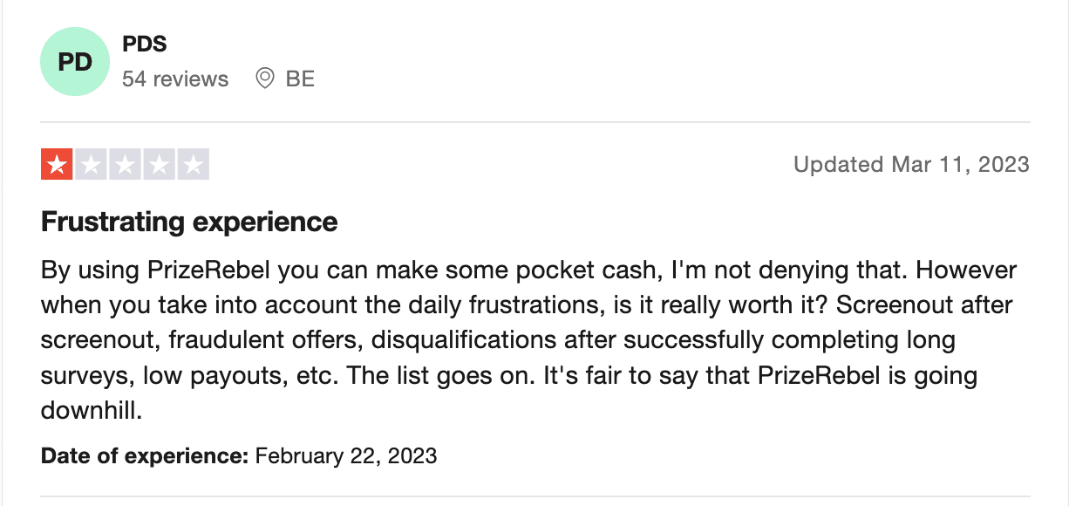
Task: Open the Frustrating experience review title
Action: tap(189, 222)
